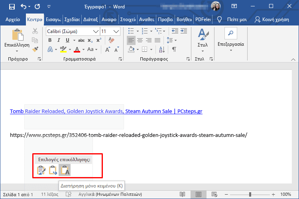Image resolution: width=299 pixels, height=199 pixels.
Task: Increase font size with larger A icon
Action: coord(108,49)
